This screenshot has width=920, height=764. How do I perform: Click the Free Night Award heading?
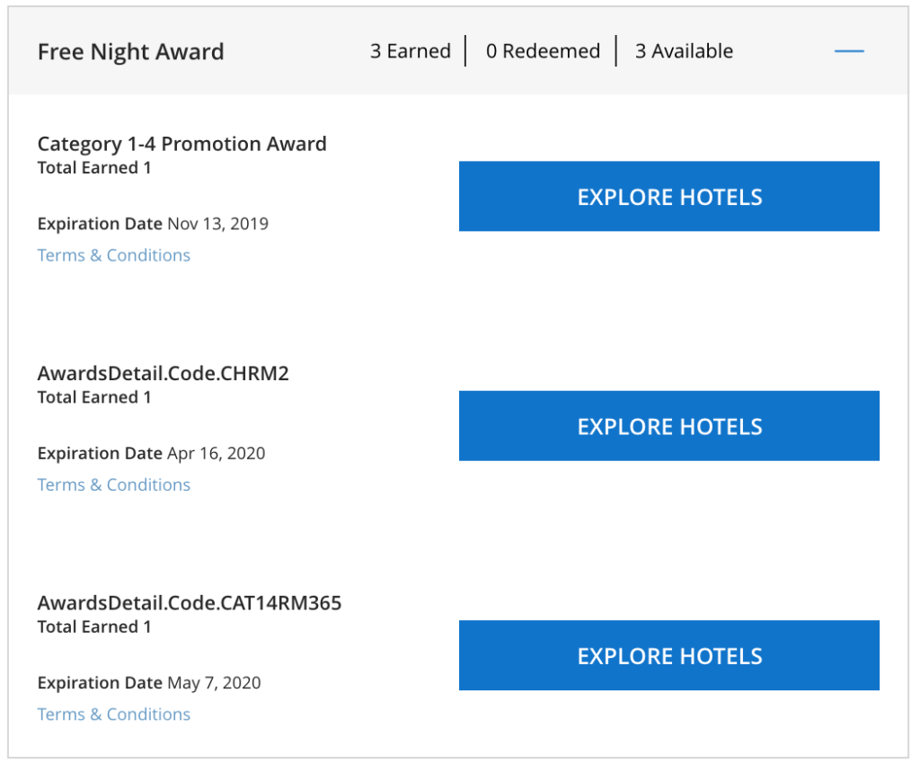(130, 51)
